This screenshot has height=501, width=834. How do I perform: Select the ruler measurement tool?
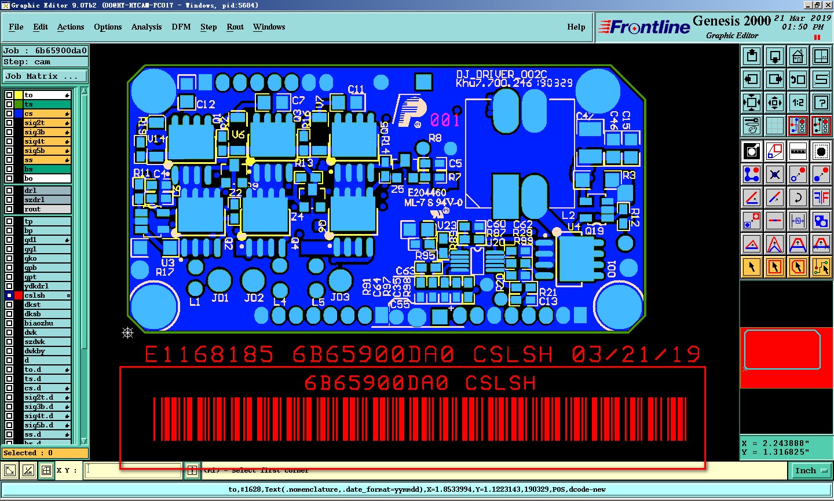pos(798,151)
